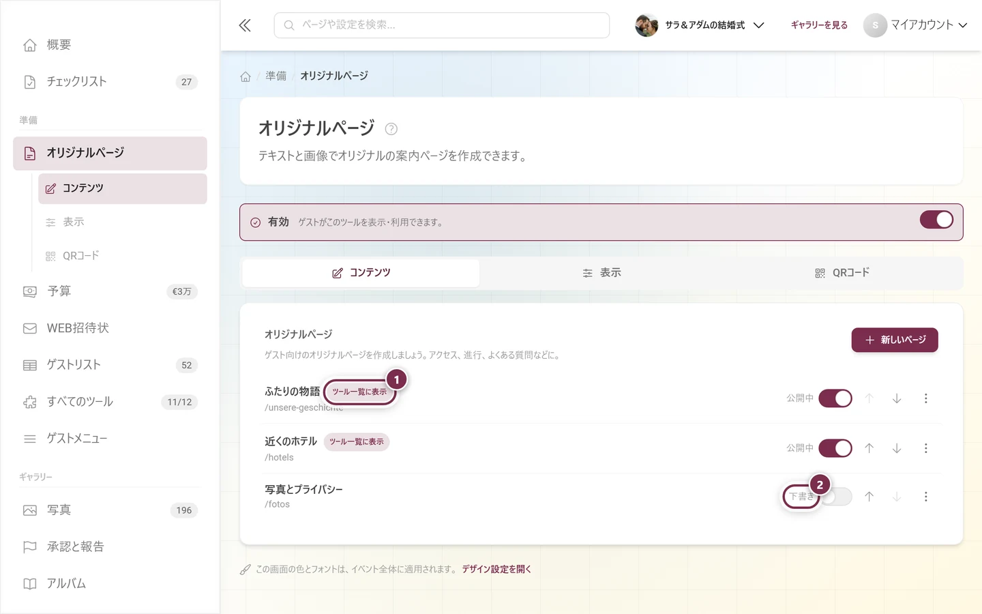
Task: Select the コンテンツ tab
Action: (361, 273)
